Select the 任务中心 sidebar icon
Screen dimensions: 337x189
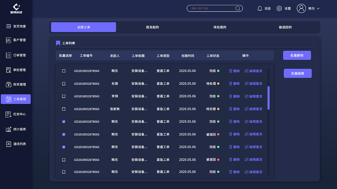tap(9, 114)
